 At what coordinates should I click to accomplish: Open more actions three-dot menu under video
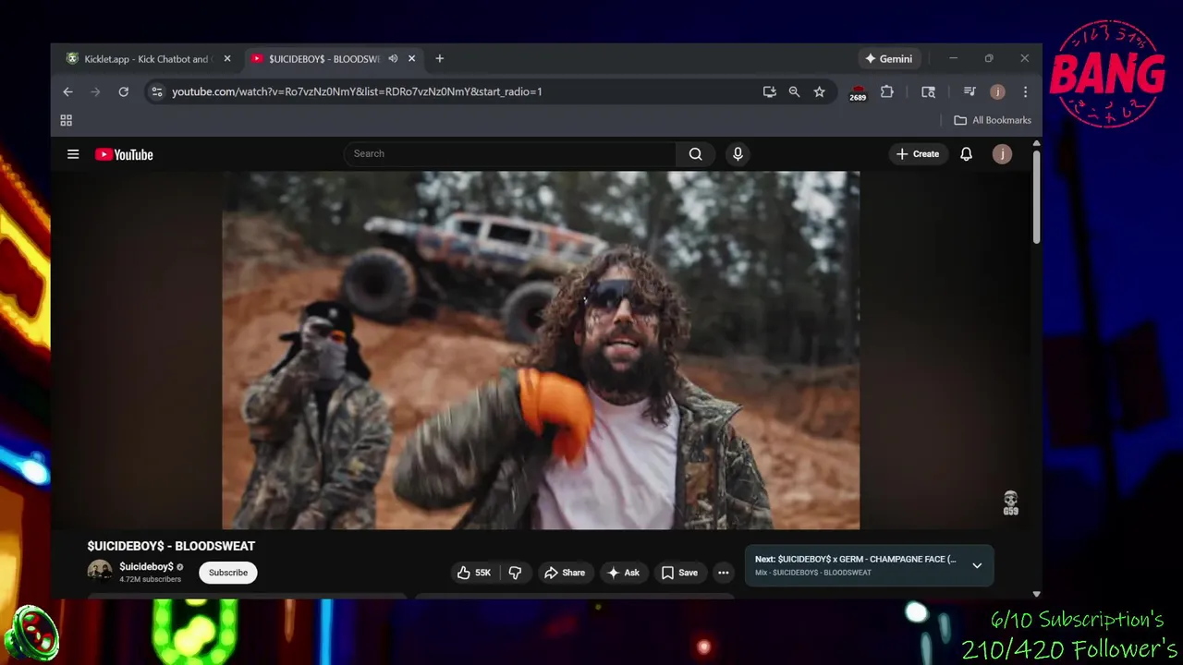(x=724, y=573)
